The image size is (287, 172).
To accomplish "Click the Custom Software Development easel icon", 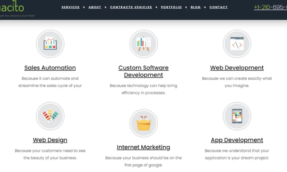I will 143,44.
